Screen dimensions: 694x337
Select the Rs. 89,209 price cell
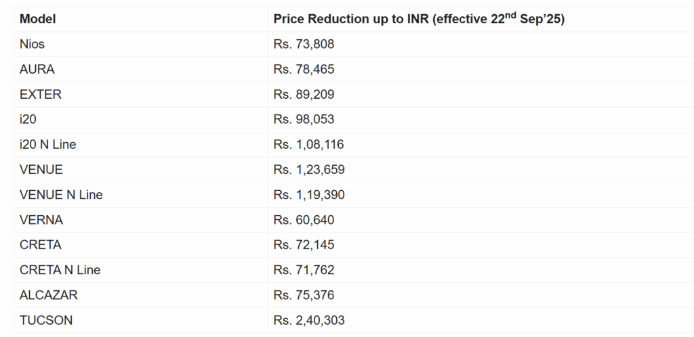click(x=304, y=94)
